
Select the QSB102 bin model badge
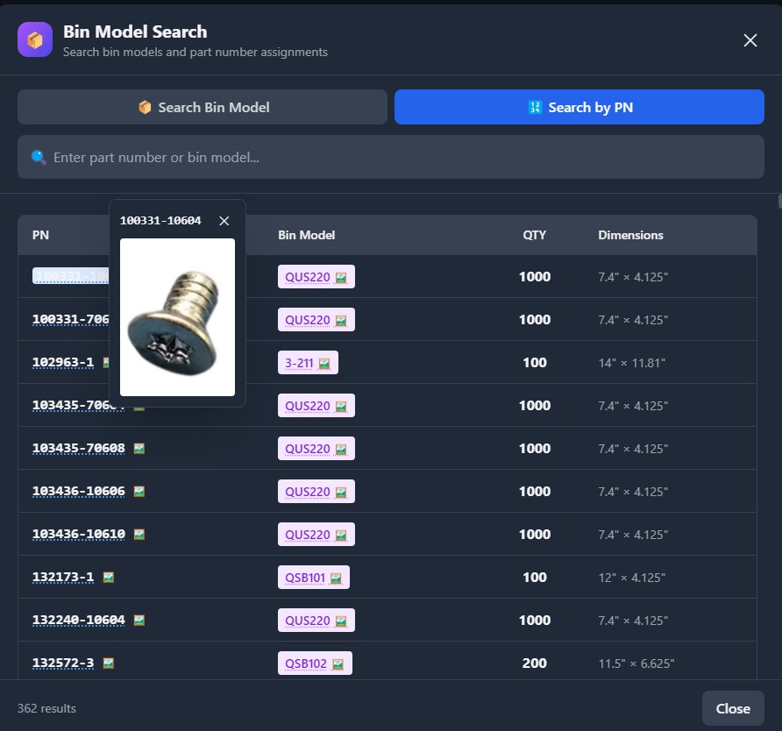[315, 664]
